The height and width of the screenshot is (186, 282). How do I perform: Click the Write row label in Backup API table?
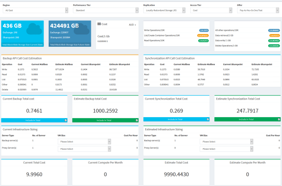click(4, 69)
